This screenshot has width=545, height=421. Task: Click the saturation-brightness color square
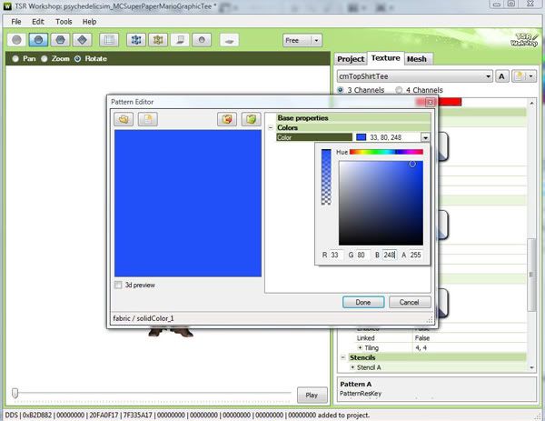(381, 203)
